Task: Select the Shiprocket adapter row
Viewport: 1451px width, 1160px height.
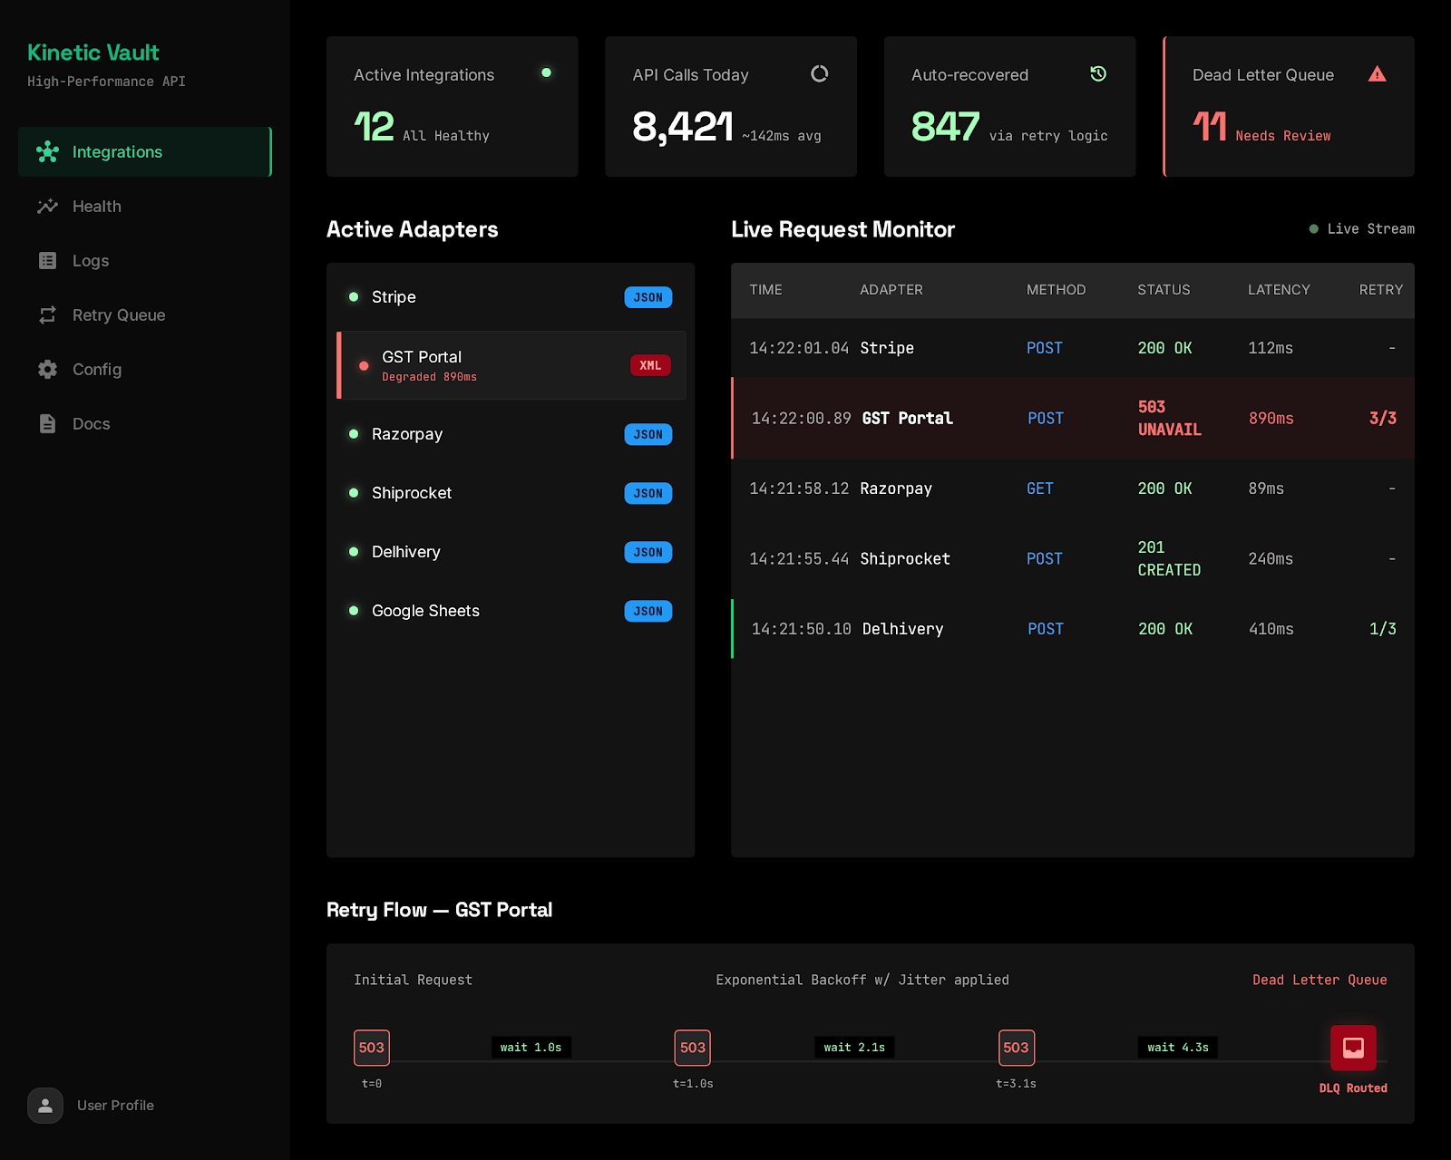Action: [511, 493]
